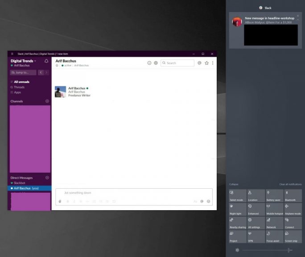This screenshot has width=305, height=257.
Task: Select Arif Bacchus (you) direct message
Action: click(x=29, y=188)
